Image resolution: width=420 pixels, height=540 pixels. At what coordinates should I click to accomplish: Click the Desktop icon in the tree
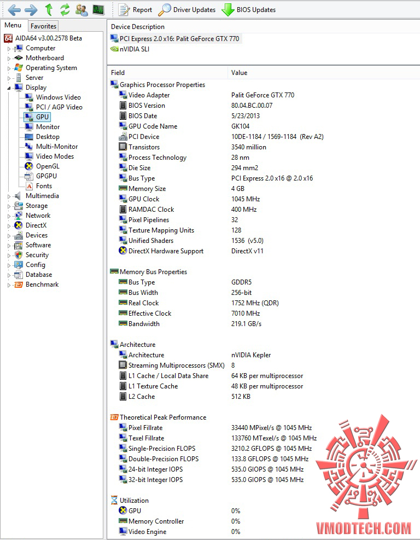tap(29, 137)
